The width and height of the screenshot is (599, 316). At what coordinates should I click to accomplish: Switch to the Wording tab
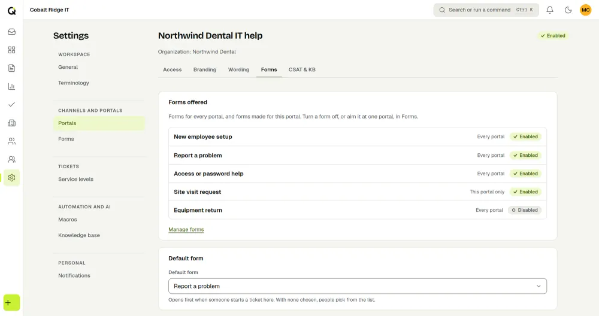click(239, 70)
